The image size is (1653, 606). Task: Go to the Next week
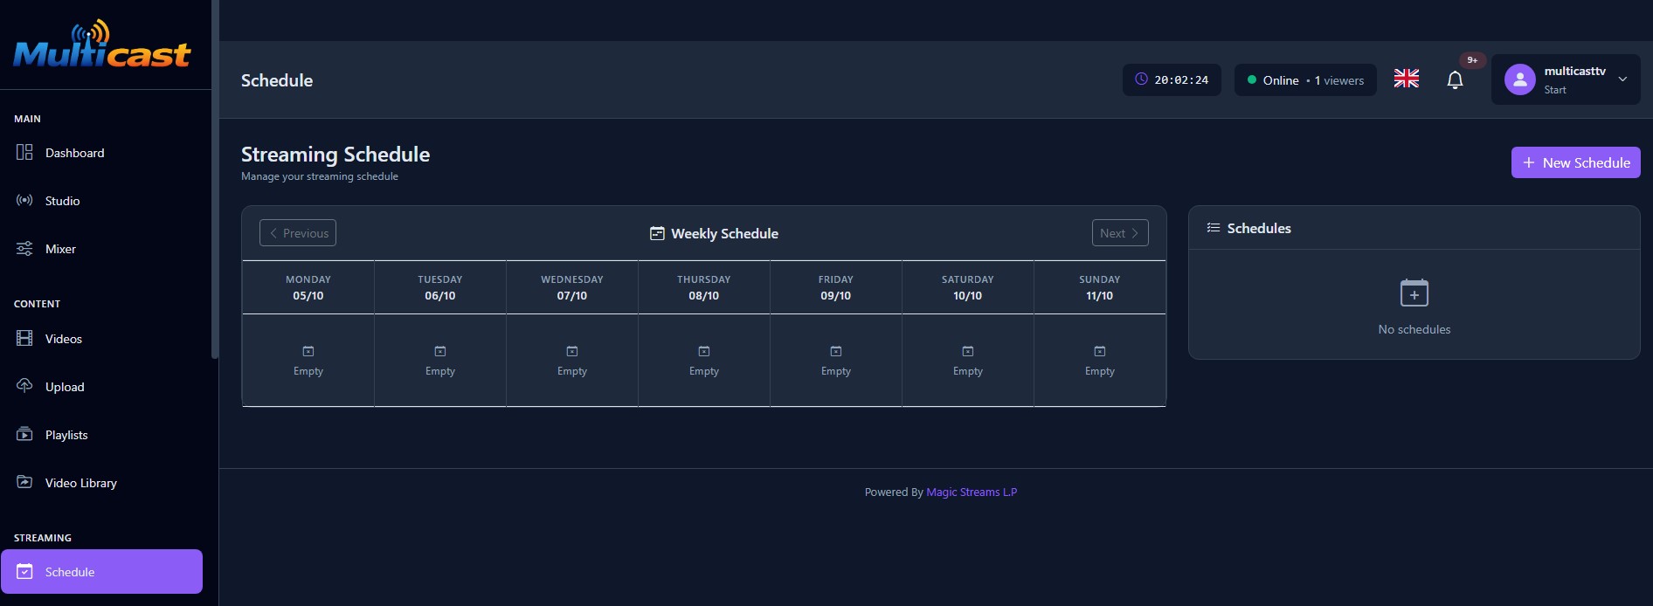pos(1120,233)
